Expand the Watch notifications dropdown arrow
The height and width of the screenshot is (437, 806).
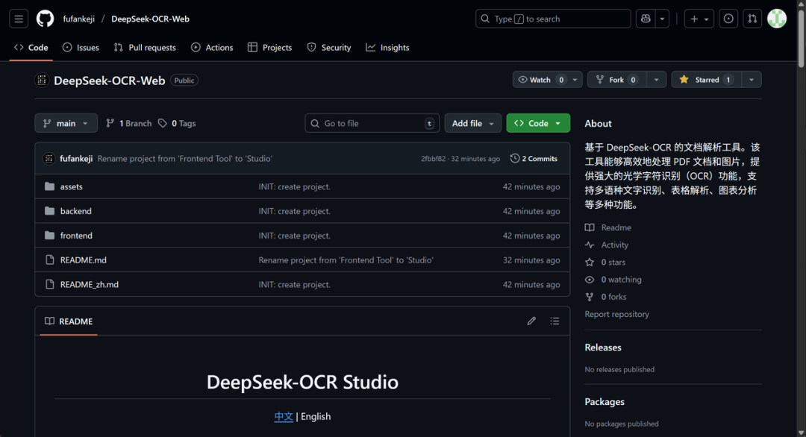[575, 80]
